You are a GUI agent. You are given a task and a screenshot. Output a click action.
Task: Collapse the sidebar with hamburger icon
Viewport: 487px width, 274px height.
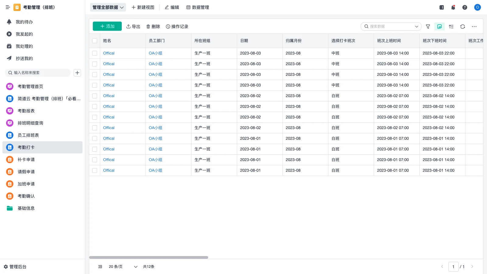click(8, 7)
